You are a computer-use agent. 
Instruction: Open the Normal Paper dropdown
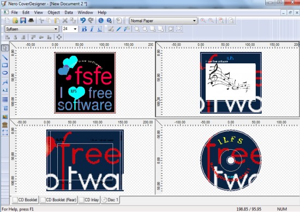(x=163, y=21)
